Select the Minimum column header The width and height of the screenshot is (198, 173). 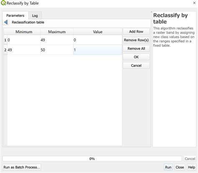[24, 32]
